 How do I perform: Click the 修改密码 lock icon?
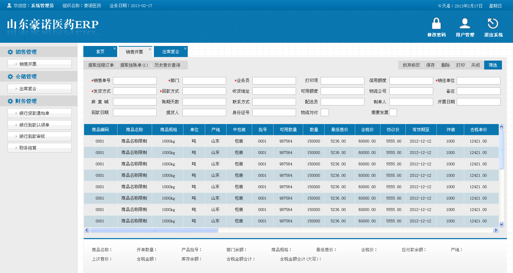point(436,24)
